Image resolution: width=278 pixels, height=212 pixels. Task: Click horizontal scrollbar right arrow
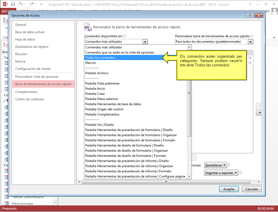tap(259, 182)
